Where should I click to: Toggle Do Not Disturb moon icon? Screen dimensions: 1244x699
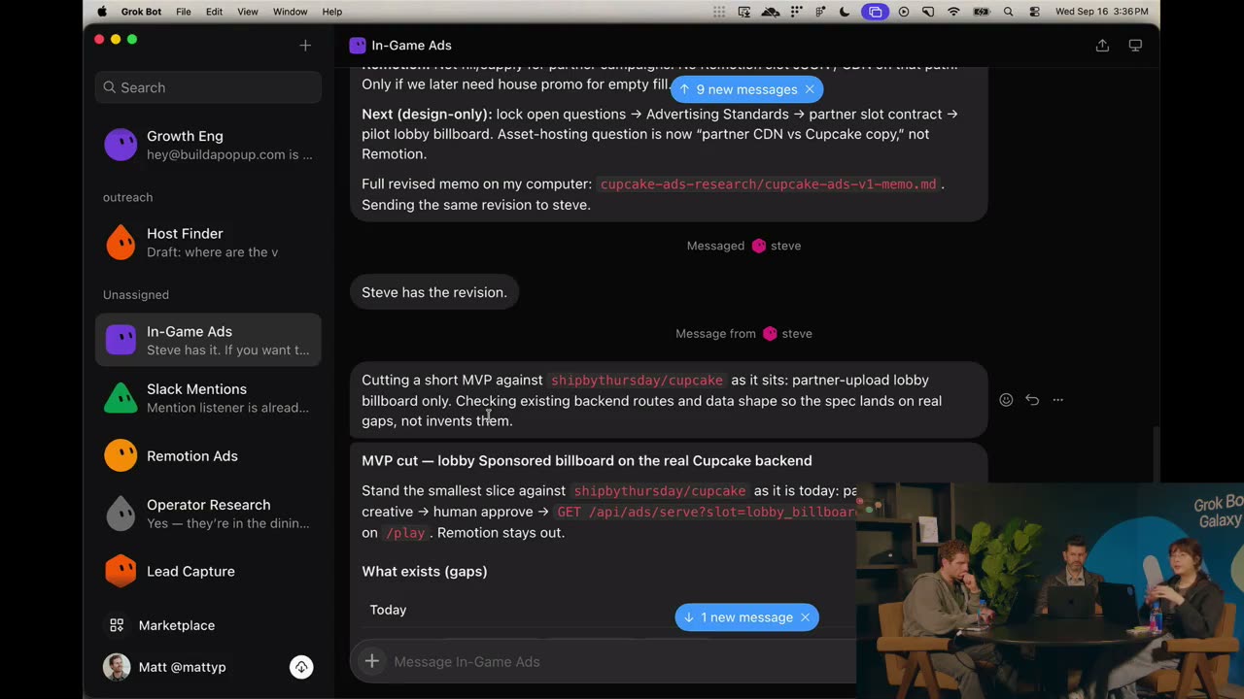845,12
